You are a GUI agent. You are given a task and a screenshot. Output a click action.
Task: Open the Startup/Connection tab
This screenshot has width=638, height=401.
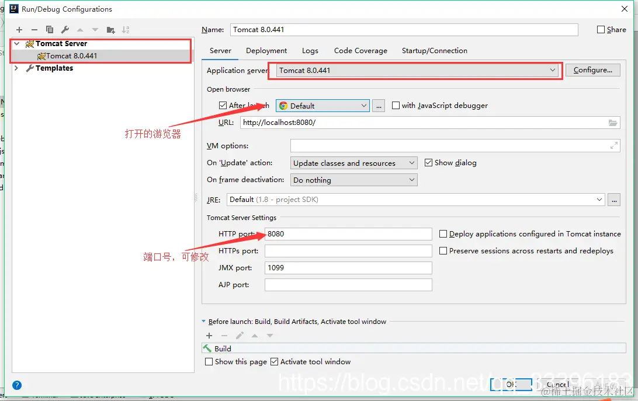click(435, 51)
